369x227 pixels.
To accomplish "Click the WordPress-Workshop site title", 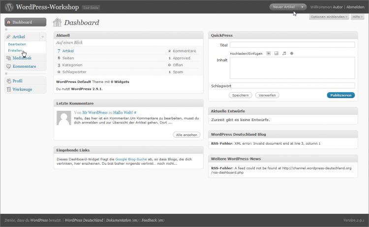I will [47, 7].
